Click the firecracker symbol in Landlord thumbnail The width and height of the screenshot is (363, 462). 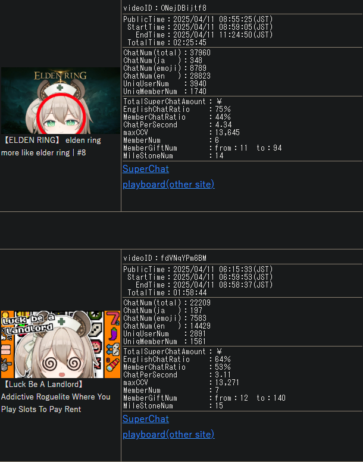(x=112, y=364)
